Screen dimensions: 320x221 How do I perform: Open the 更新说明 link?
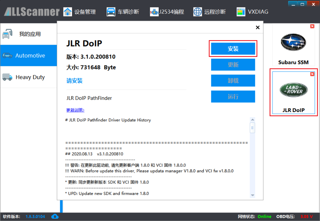pyautogui.click(x=75, y=110)
